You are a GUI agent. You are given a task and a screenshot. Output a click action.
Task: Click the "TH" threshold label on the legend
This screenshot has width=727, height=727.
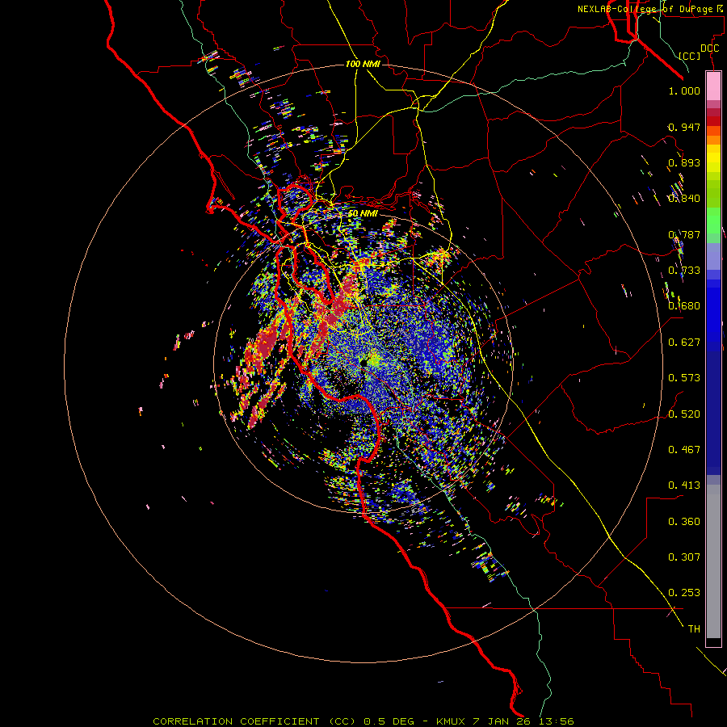[694, 629]
